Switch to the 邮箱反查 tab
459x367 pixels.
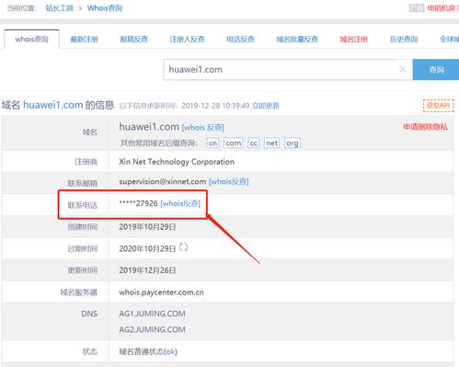(x=134, y=40)
